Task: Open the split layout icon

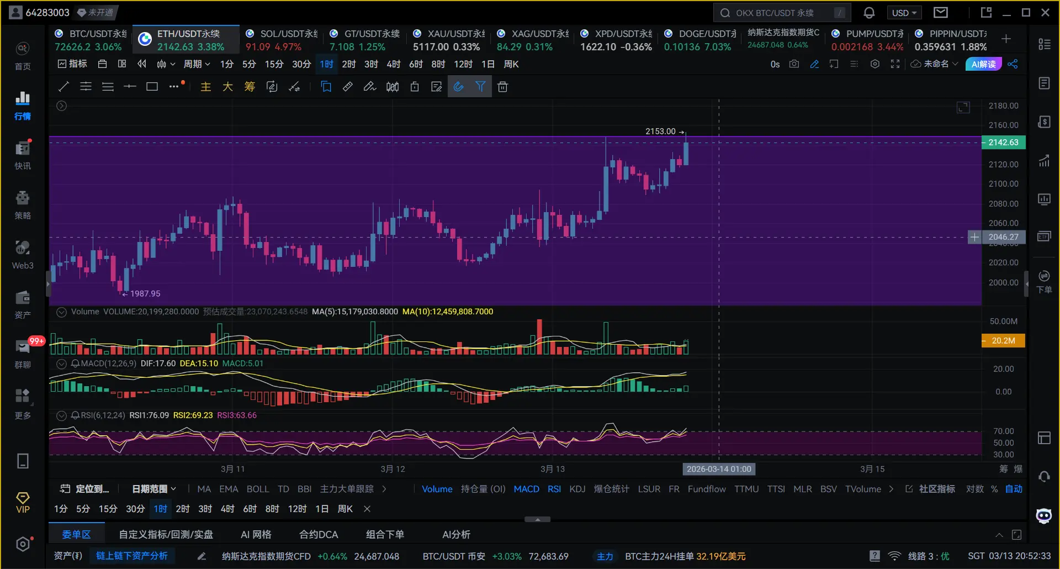Action: [122, 64]
